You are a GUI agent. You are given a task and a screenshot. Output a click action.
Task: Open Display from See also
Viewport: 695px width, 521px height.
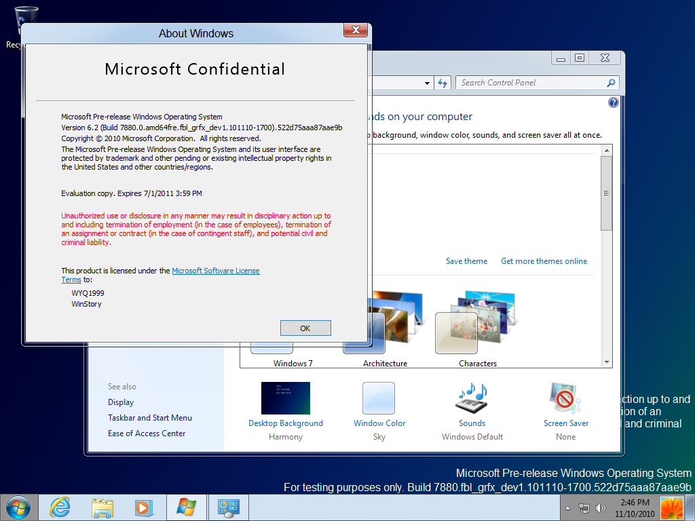tap(121, 402)
